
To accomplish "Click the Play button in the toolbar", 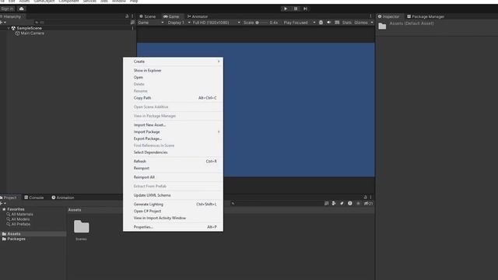I will (286, 9).
